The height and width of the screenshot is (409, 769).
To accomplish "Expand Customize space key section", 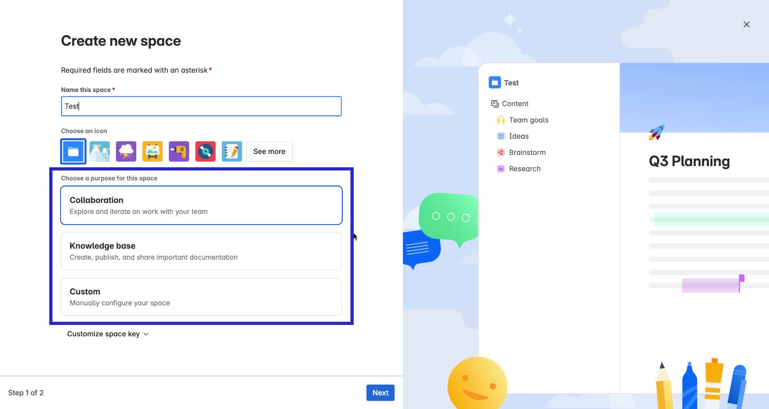I will (108, 334).
